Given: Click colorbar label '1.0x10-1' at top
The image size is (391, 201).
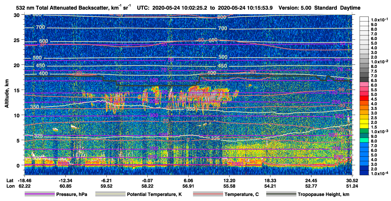Looking at the screenshot, I should [x=380, y=20].
